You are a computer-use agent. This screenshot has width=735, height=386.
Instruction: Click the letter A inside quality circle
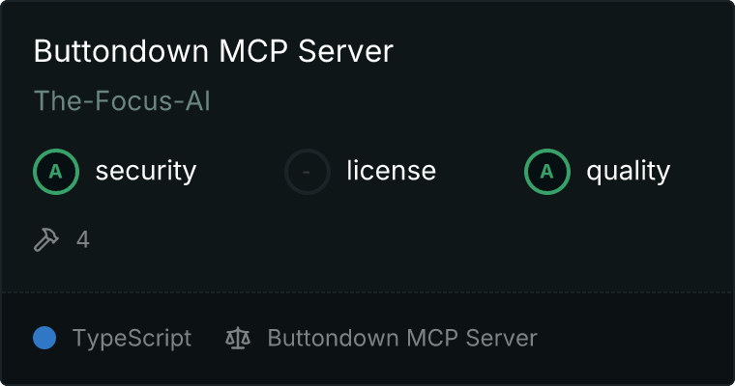546,172
